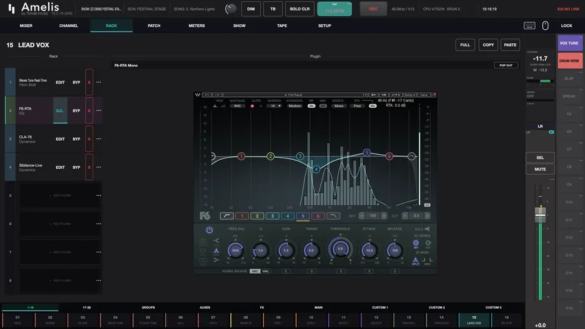Viewport: 585px width, 329px height.
Task: Click the COPY rack button
Action: tap(488, 44)
